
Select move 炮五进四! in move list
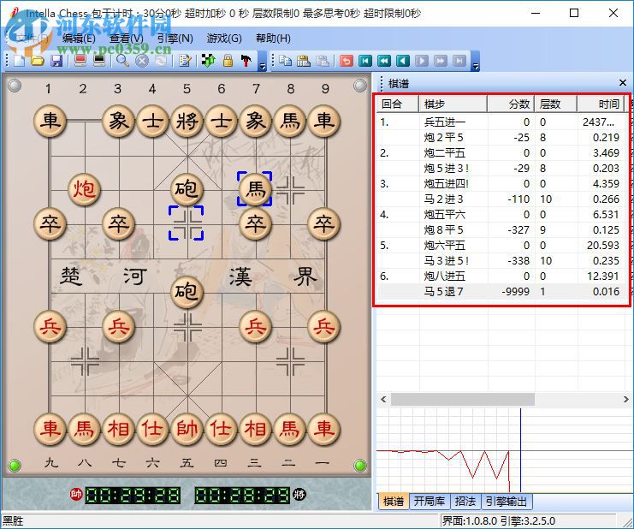447,184
